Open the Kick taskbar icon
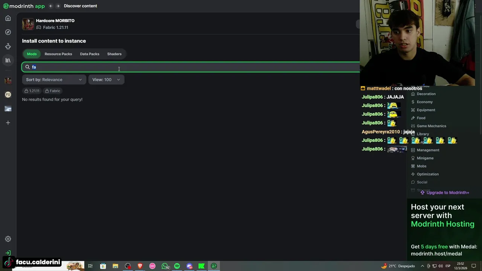 click(x=201, y=266)
